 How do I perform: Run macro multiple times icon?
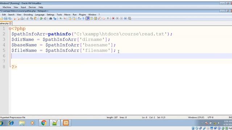point(125,18)
